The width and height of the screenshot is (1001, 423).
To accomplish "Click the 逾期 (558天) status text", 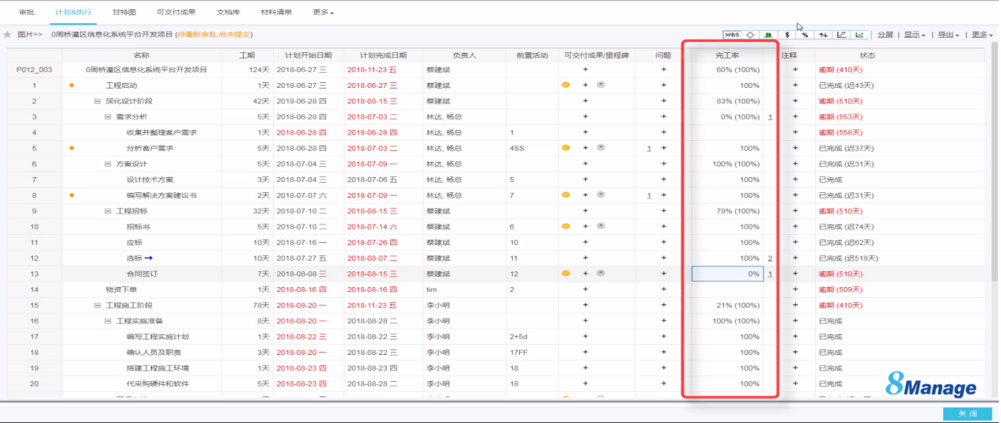I will pyautogui.click(x=840, y=132).
